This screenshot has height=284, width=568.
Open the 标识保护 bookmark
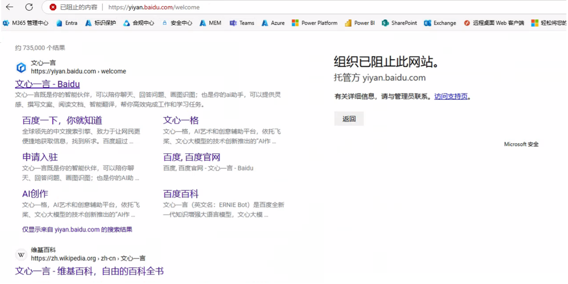[x=100, y=23]
